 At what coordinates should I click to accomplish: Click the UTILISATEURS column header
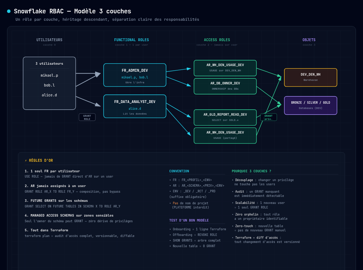click(x=49, y=40)
